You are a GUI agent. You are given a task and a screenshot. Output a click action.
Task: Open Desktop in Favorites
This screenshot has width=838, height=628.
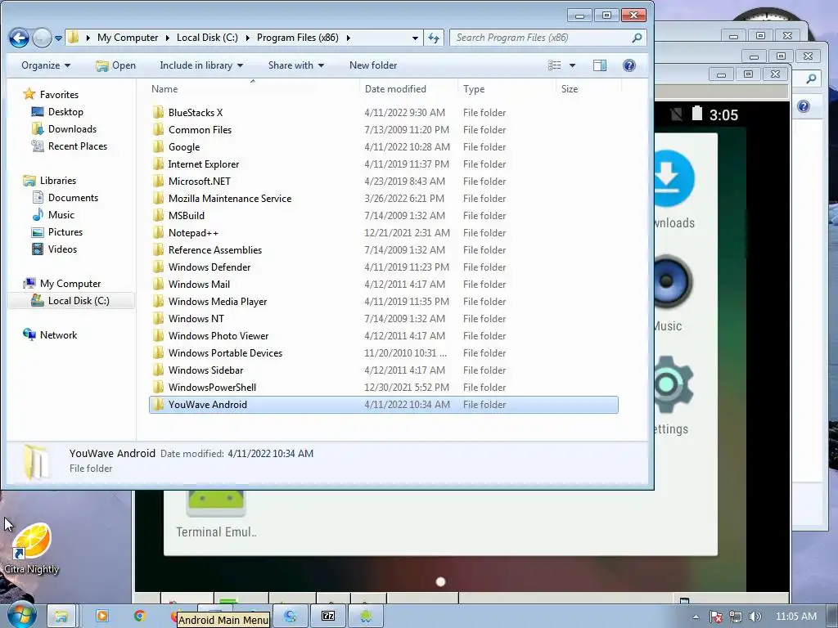tap(65, 111)
